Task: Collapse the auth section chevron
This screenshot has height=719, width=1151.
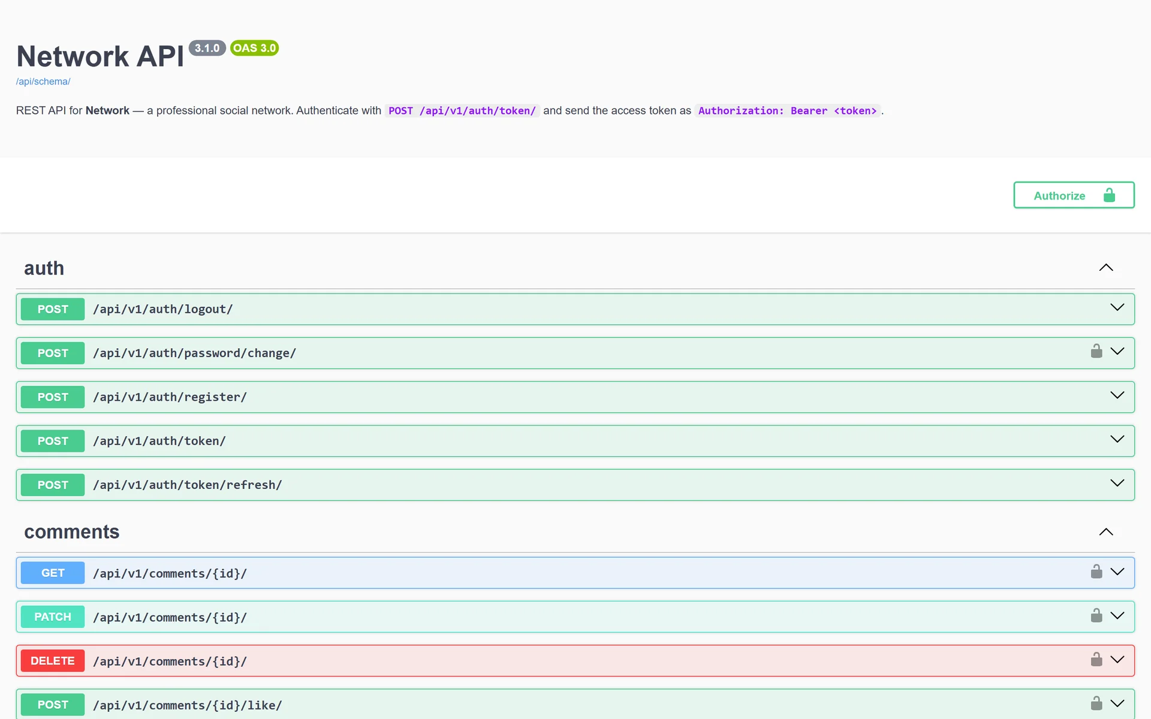Action: coord(1106,268)
